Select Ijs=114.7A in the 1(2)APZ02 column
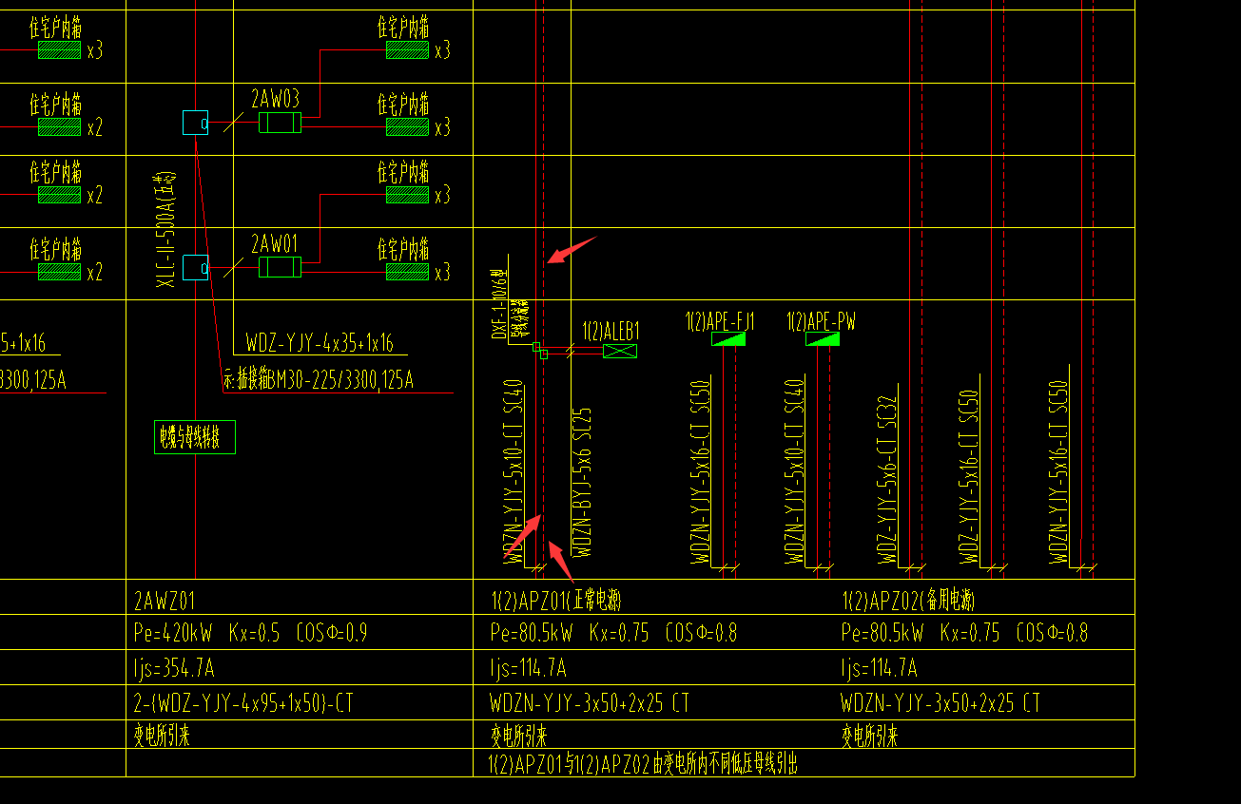The width and height of the screenshot is (1241, 804). coord(880,668)
